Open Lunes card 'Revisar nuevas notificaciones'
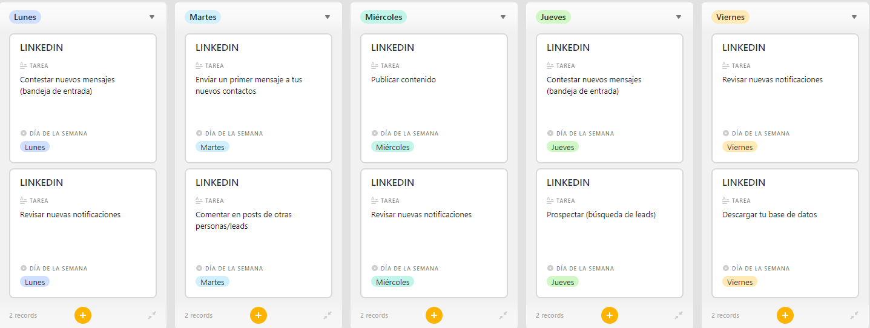Image resolution: width=870 pixels, height=328 pixels. [x=83, y=234]
